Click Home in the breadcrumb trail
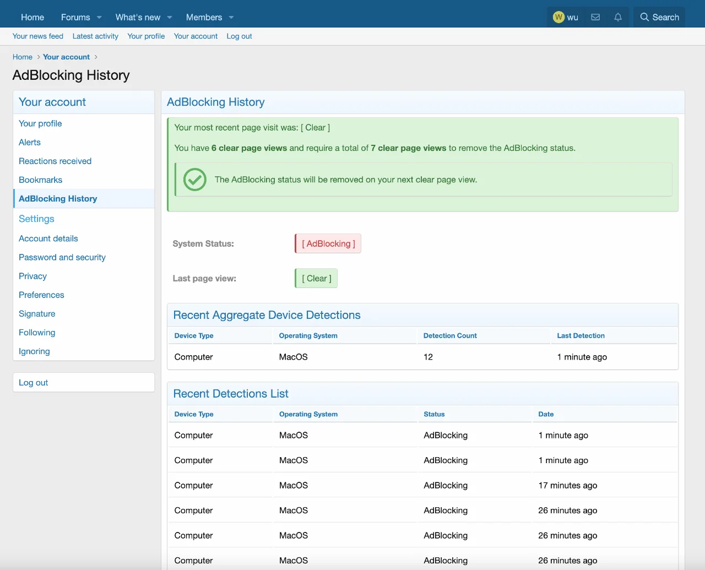Viewport: 705px width, 570px height. coord(23,57)
